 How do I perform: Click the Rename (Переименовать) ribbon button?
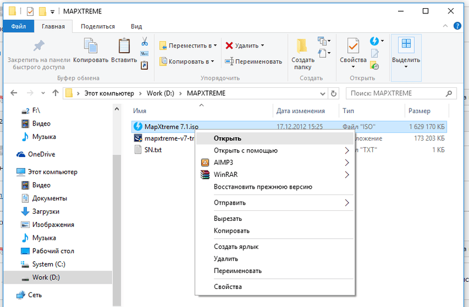click(254, 61)
